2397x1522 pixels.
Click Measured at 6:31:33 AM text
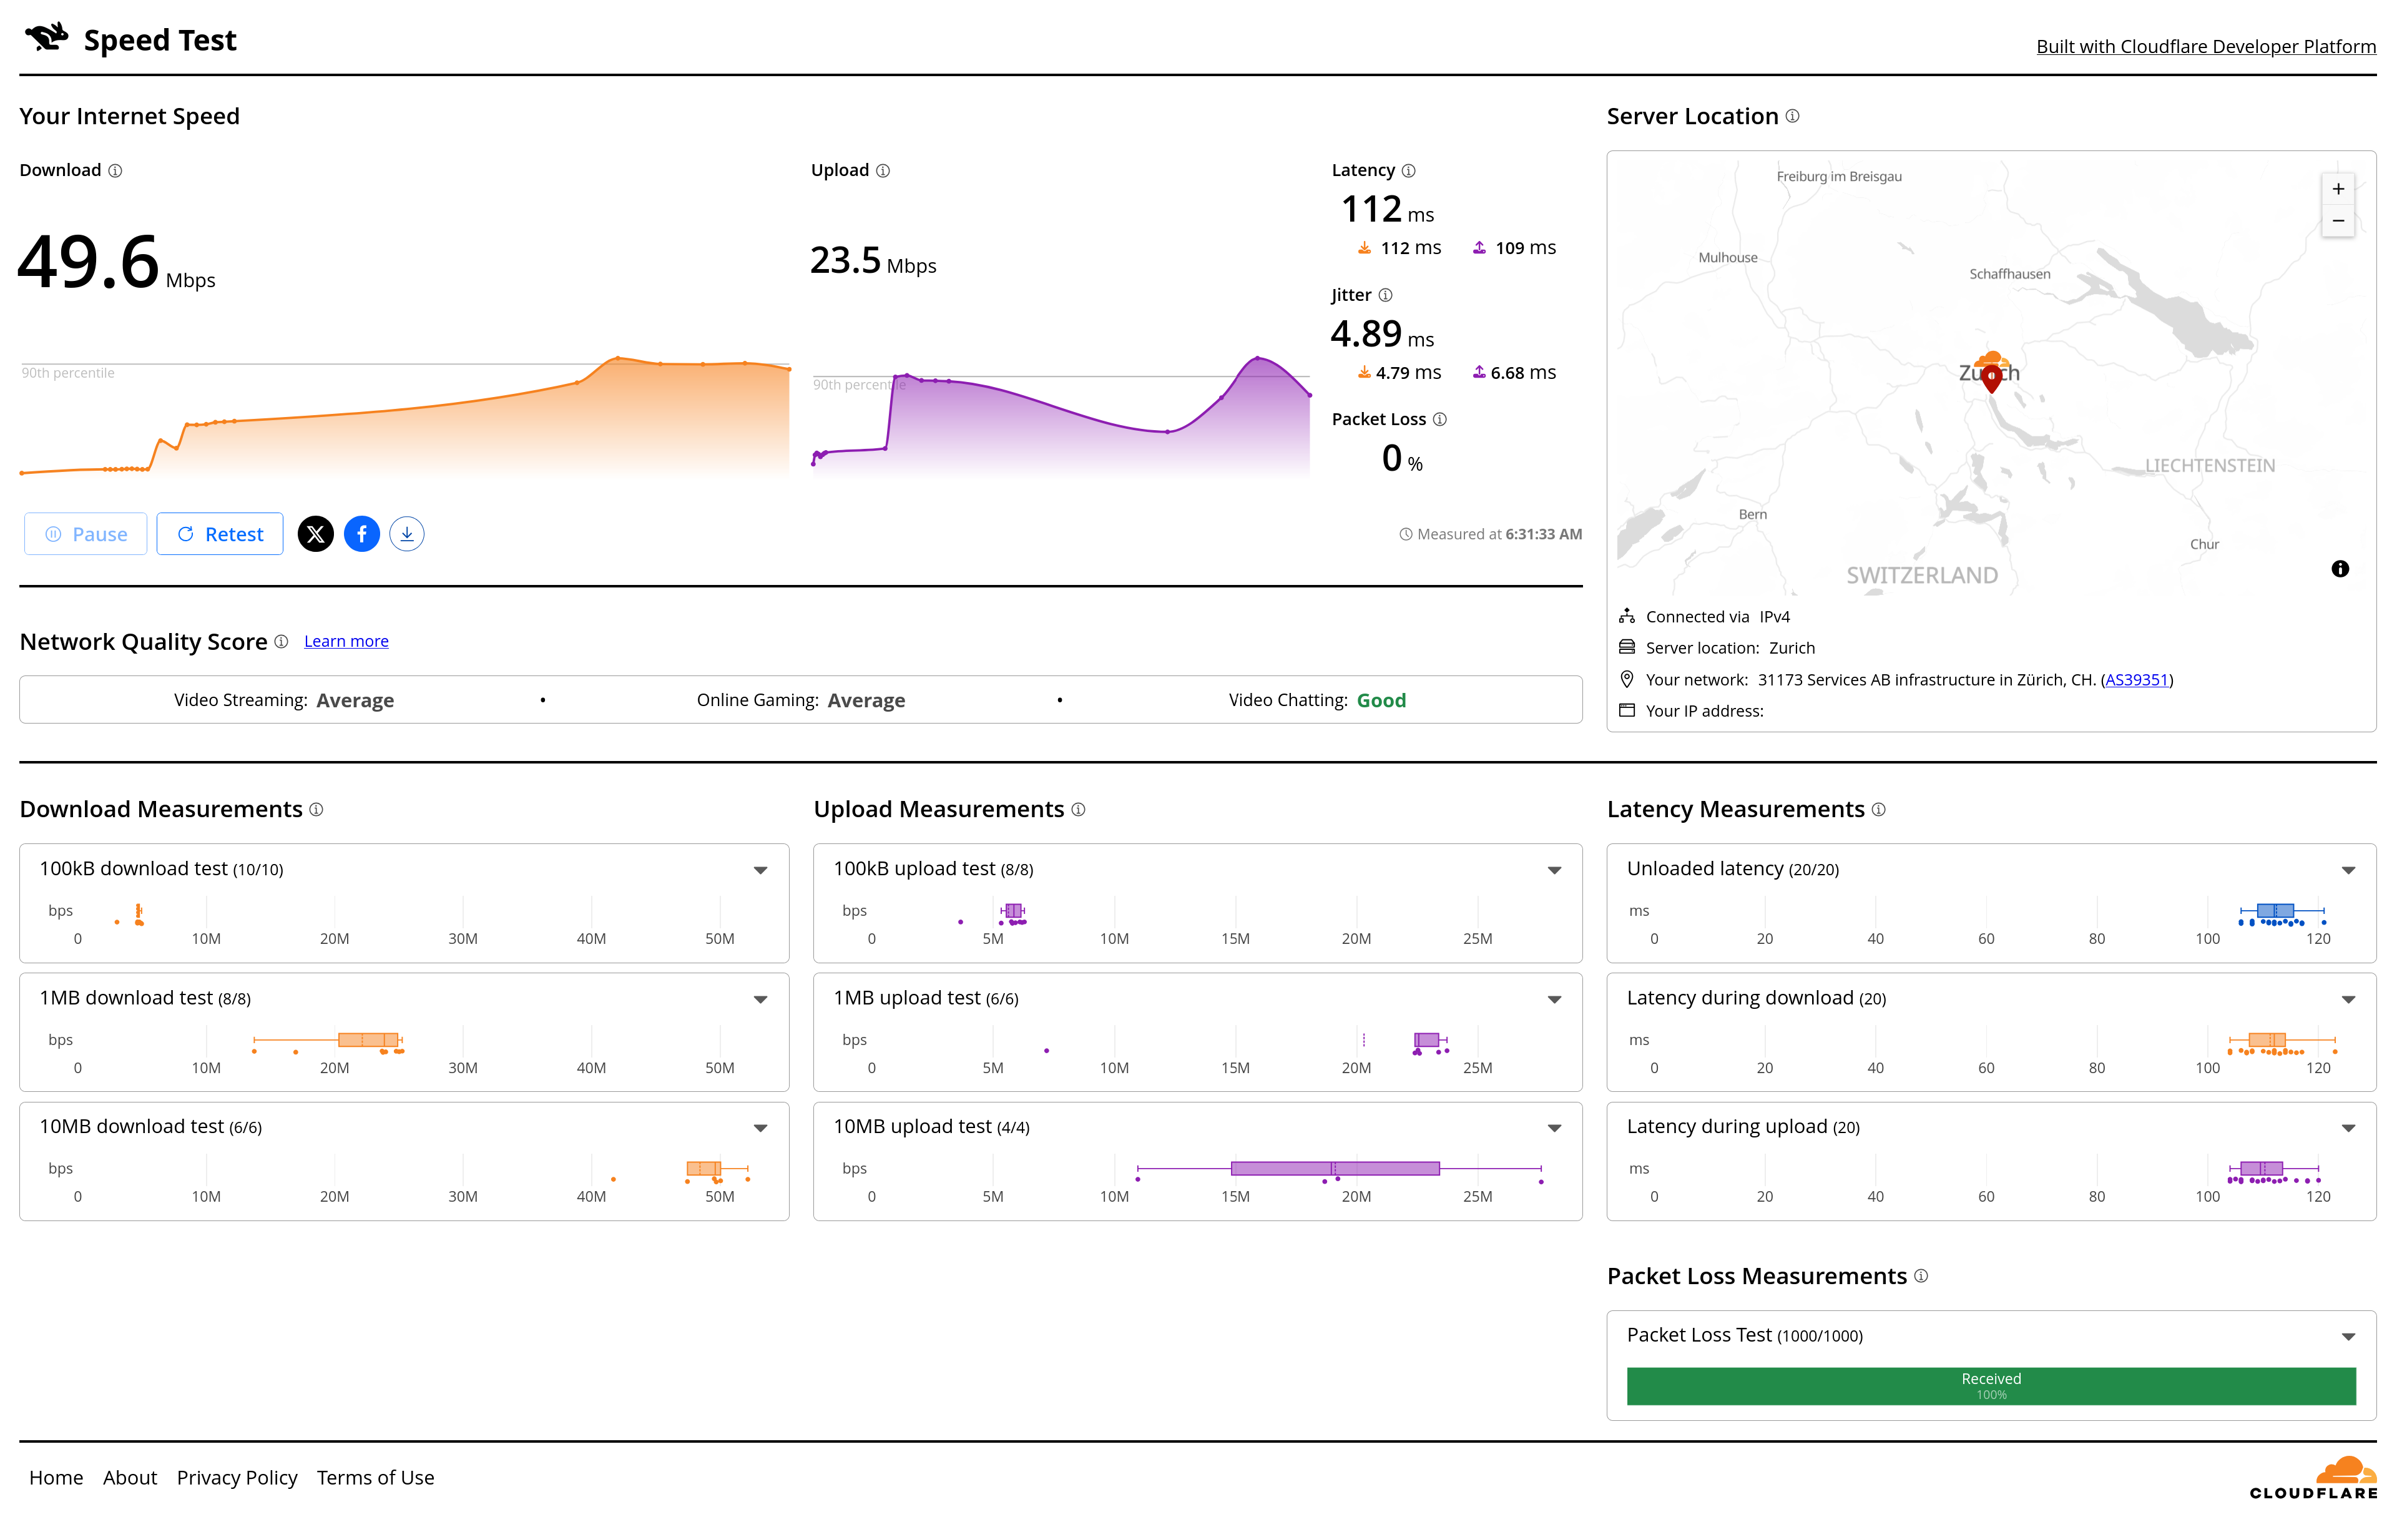[1490, 534]
